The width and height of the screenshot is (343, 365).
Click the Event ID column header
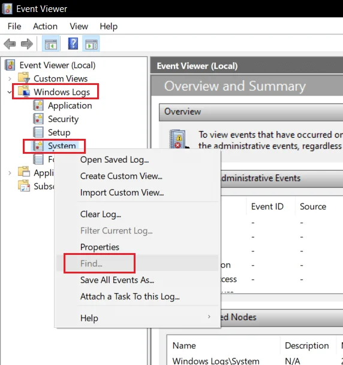tap(267, 206)
